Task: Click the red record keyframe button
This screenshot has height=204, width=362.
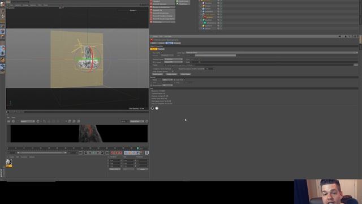Action: (113, 153)
